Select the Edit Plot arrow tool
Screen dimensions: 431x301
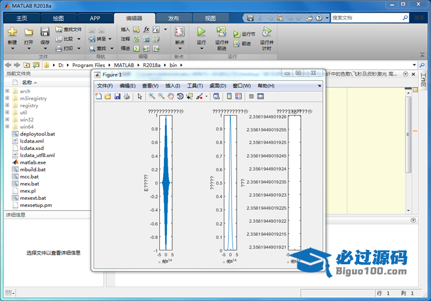click(140, 96)
